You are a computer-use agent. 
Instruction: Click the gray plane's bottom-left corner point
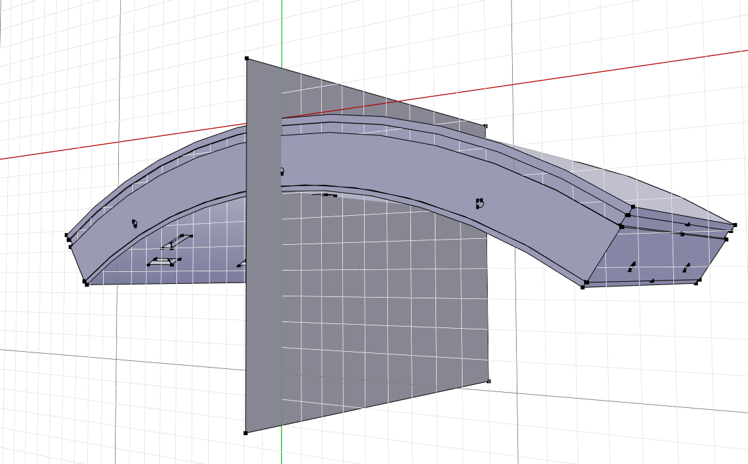click(x=246, y=433)
